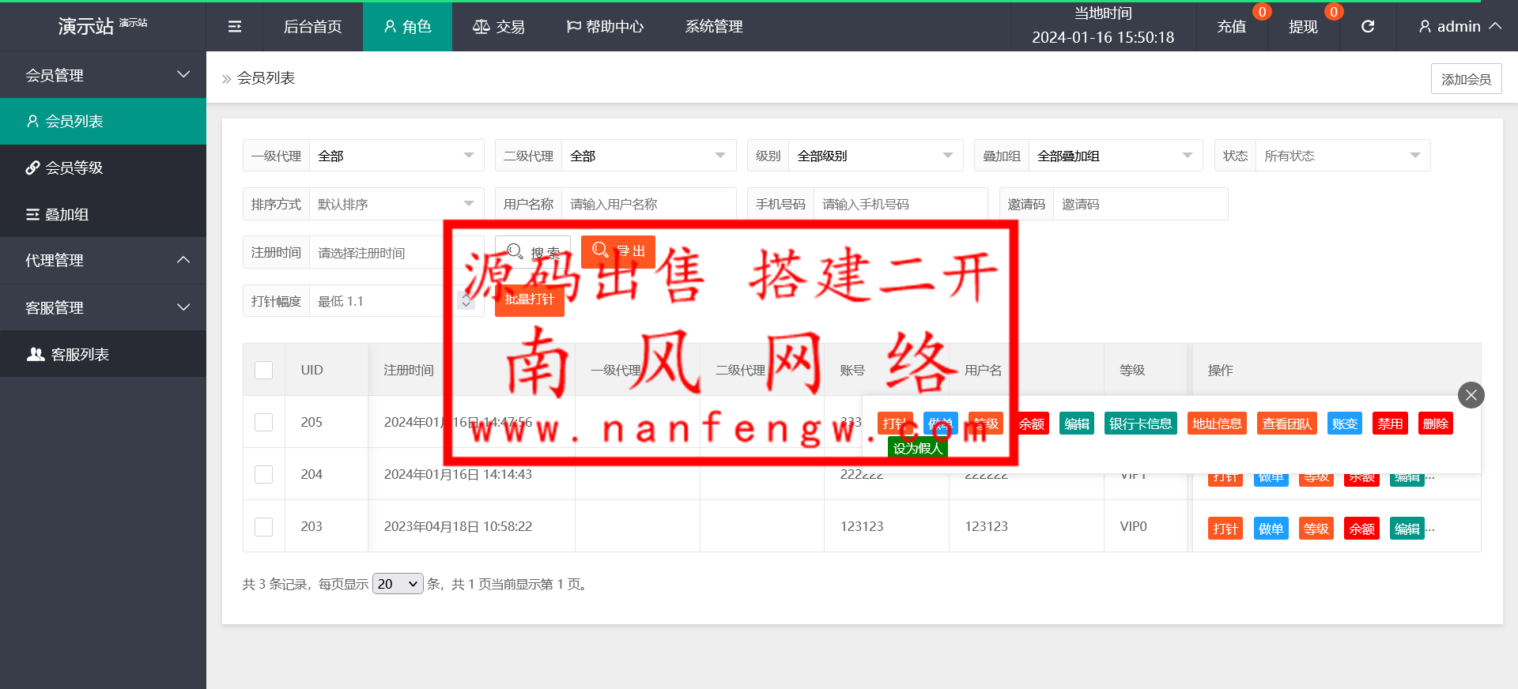The width and height of the screenshot is (1518, 689).
Task: Check the row checkbox for UID 203
Action: (x=264, y=526)
